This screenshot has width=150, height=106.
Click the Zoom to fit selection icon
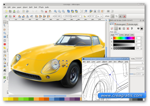(x=55, y=11)
